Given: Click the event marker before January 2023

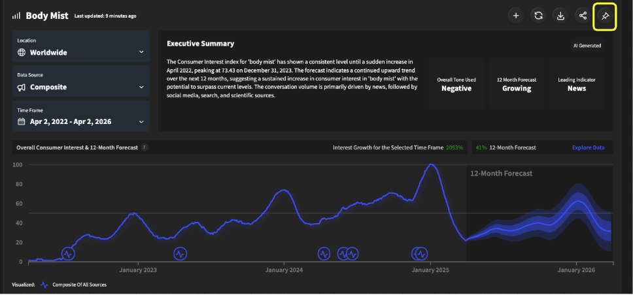Looking at the screenshot, I should [68, 253].
